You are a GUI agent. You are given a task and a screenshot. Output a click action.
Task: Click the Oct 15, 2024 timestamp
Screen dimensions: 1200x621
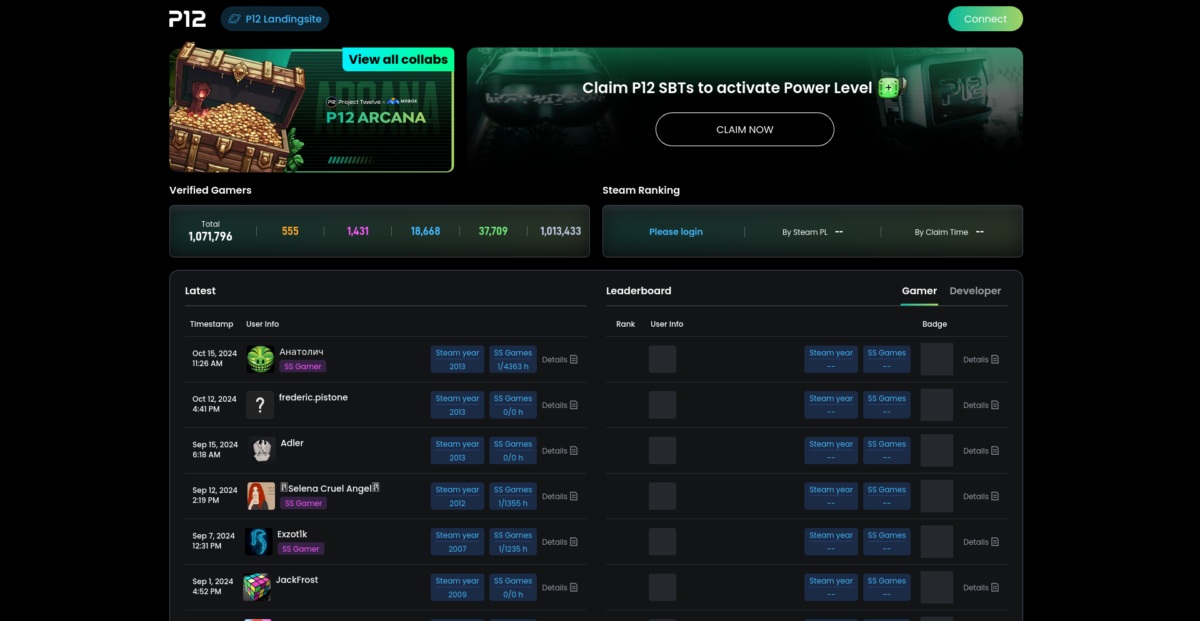[x=214, y=358]
